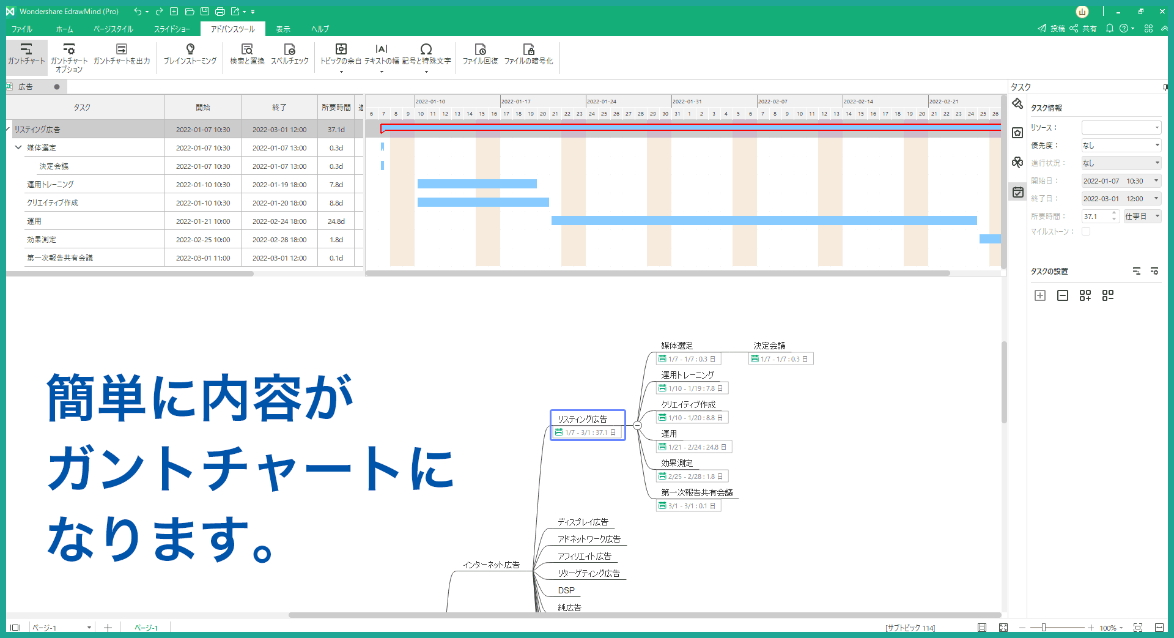Viewport: 1174px width, 638px height.
Task: Click the 投稿 button in the title bar
Action: tap(1053, 28)
